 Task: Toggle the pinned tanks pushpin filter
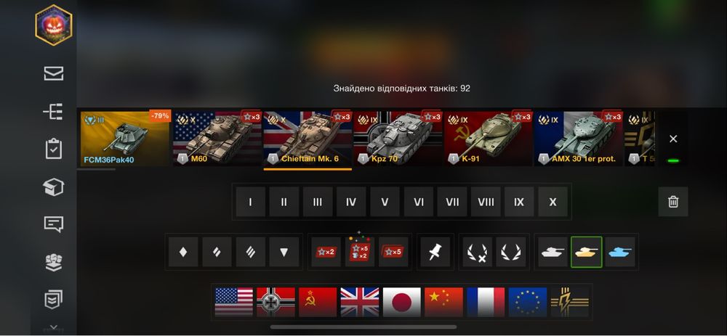point(435,252)
